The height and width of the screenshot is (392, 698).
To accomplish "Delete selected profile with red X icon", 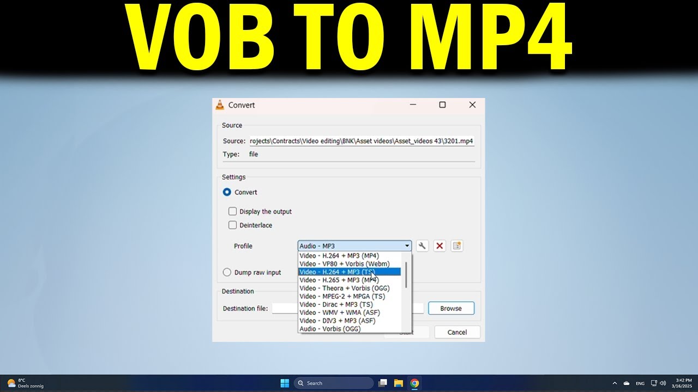I will click(x=440, y=246).
